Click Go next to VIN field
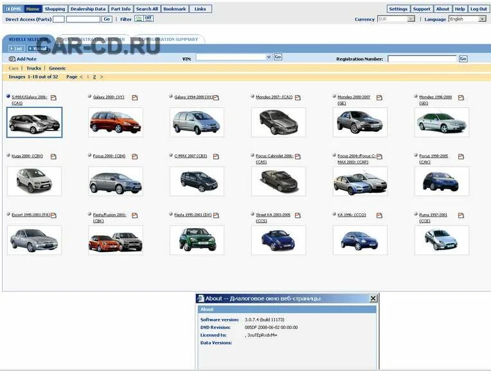The image size is (491, 371). pos(278,57)
